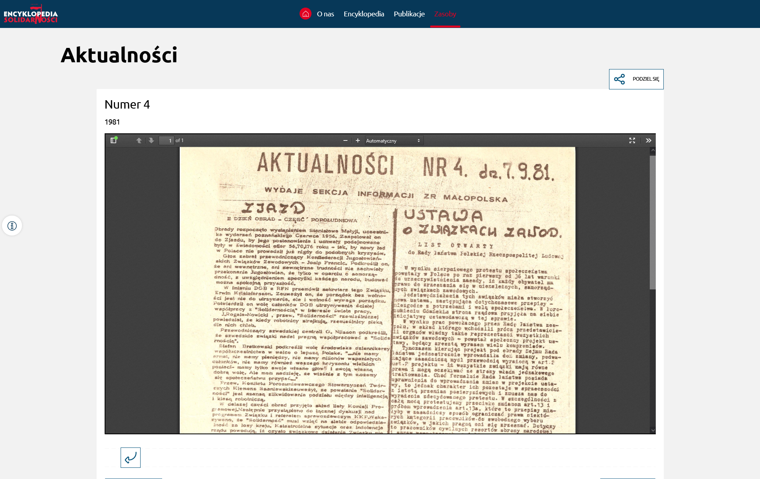Open the accessibility info icon
Screen dimensions: 760x479
pos(12,226)
